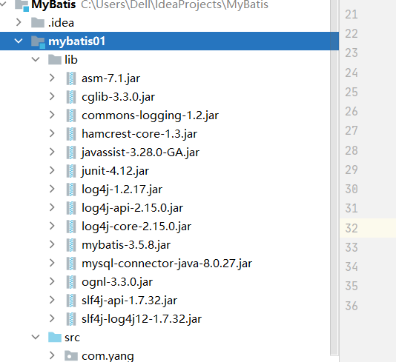Expand mybatis-3.5.8.jar contents

pyautogui.click(x=52, y=244)
